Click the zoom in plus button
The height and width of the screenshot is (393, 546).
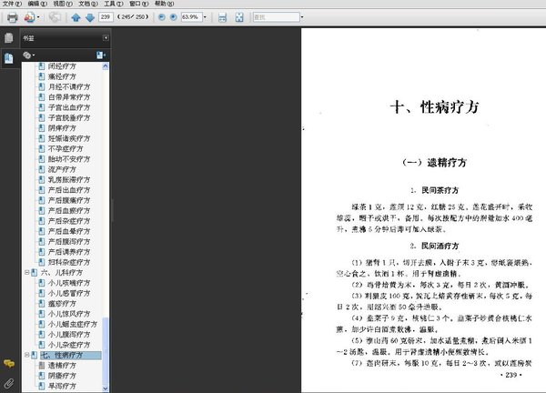[x=174, y=16]
